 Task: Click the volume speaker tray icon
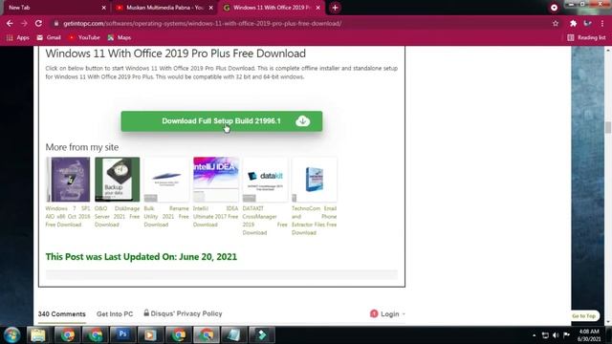coord(556,335)
